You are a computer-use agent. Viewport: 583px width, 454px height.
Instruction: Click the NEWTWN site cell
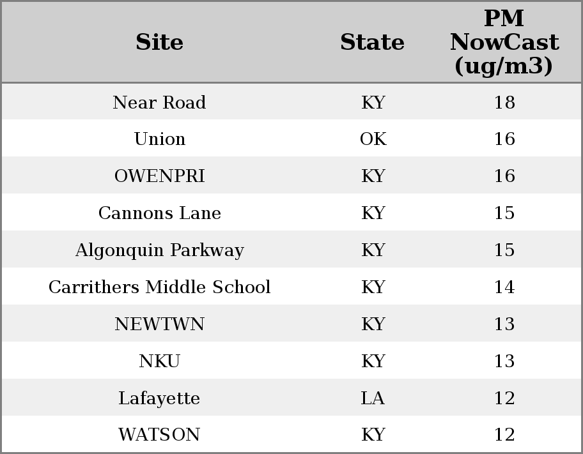159,324
